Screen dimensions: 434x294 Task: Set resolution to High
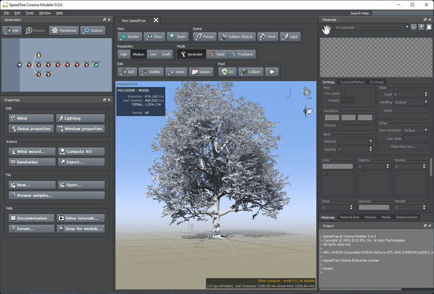pos(124,54)
